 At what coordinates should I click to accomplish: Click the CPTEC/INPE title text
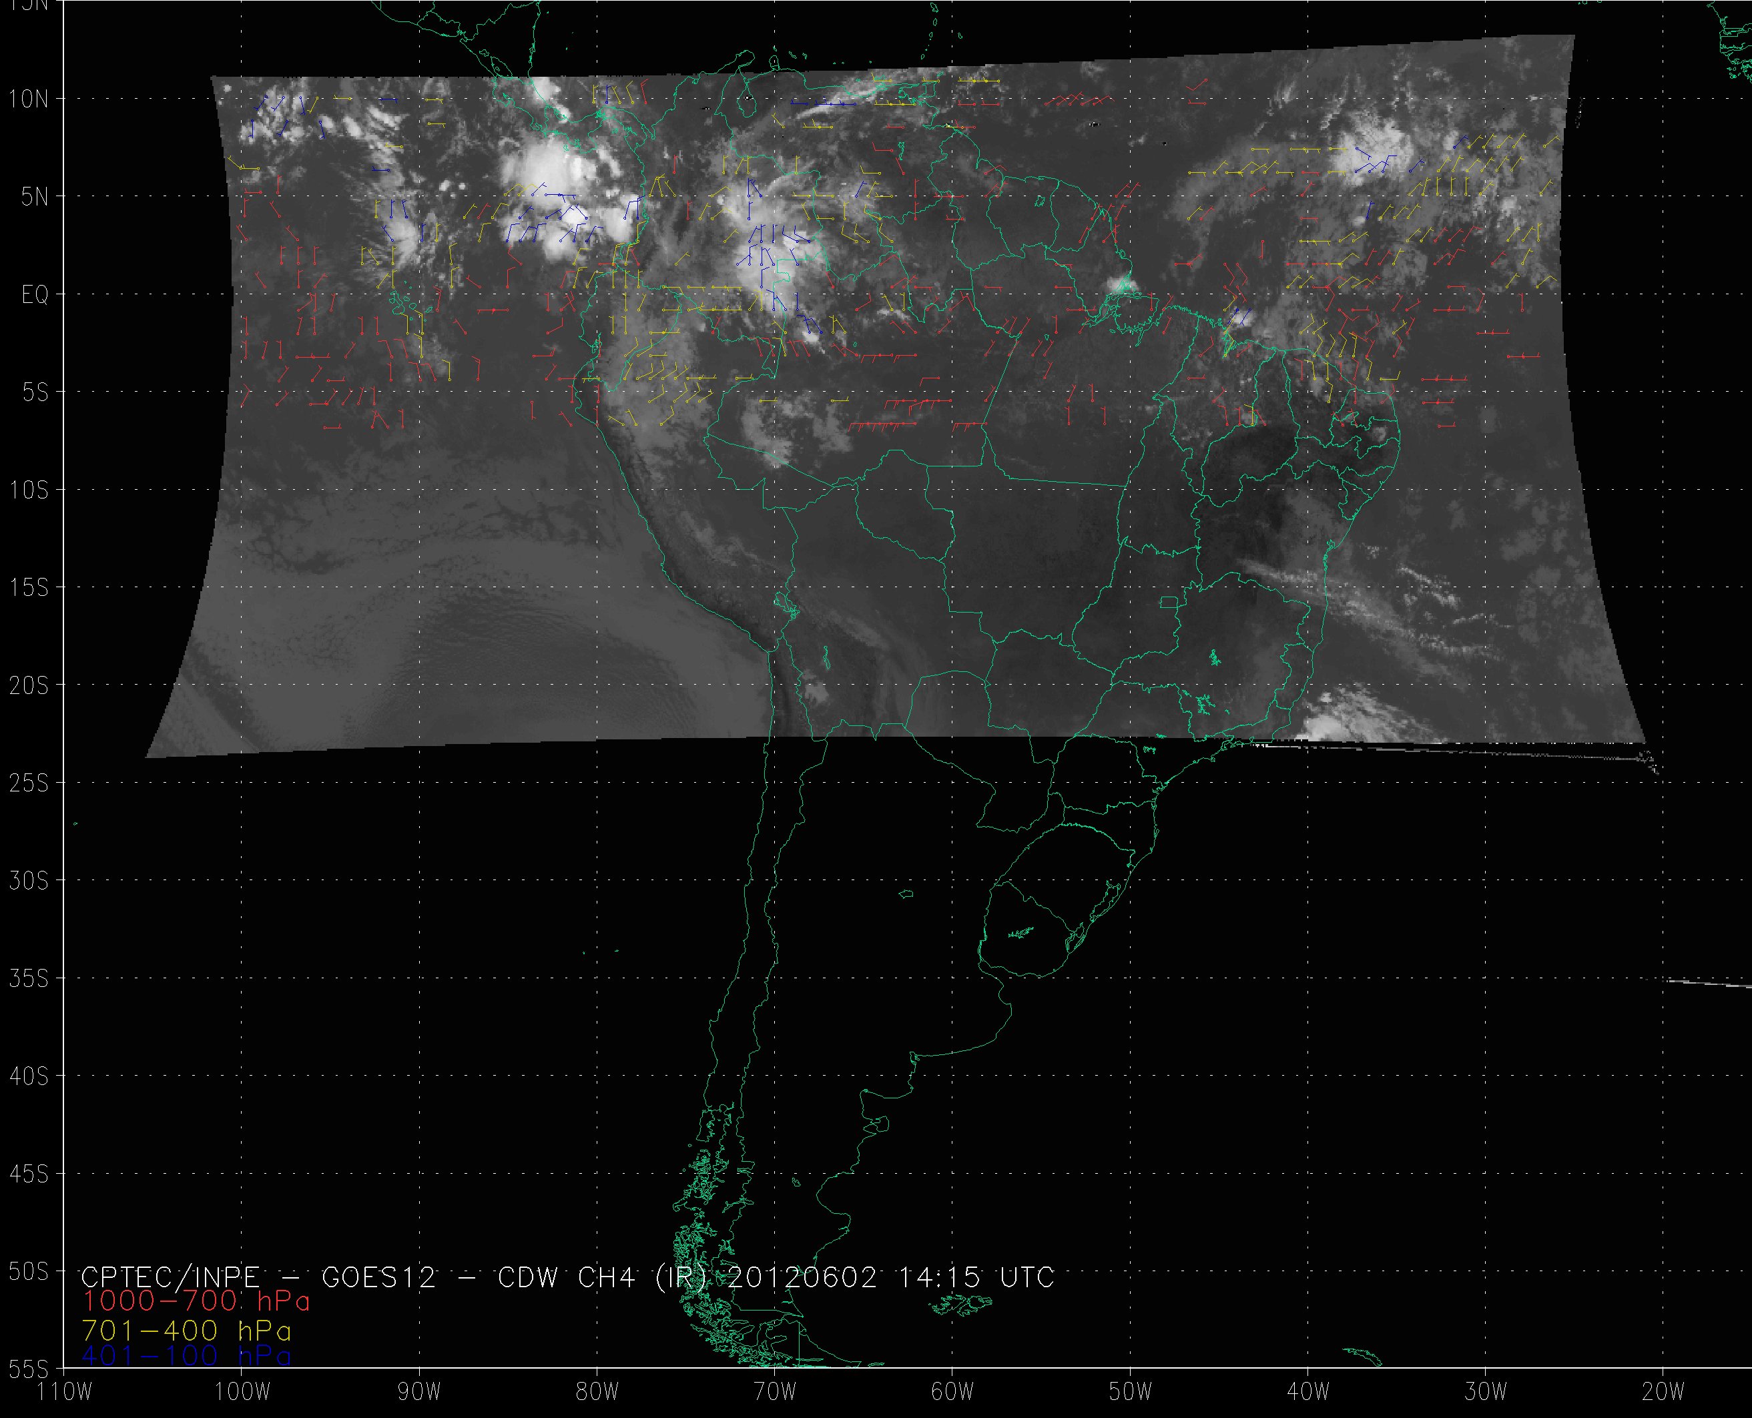[x=170, y=1276]
